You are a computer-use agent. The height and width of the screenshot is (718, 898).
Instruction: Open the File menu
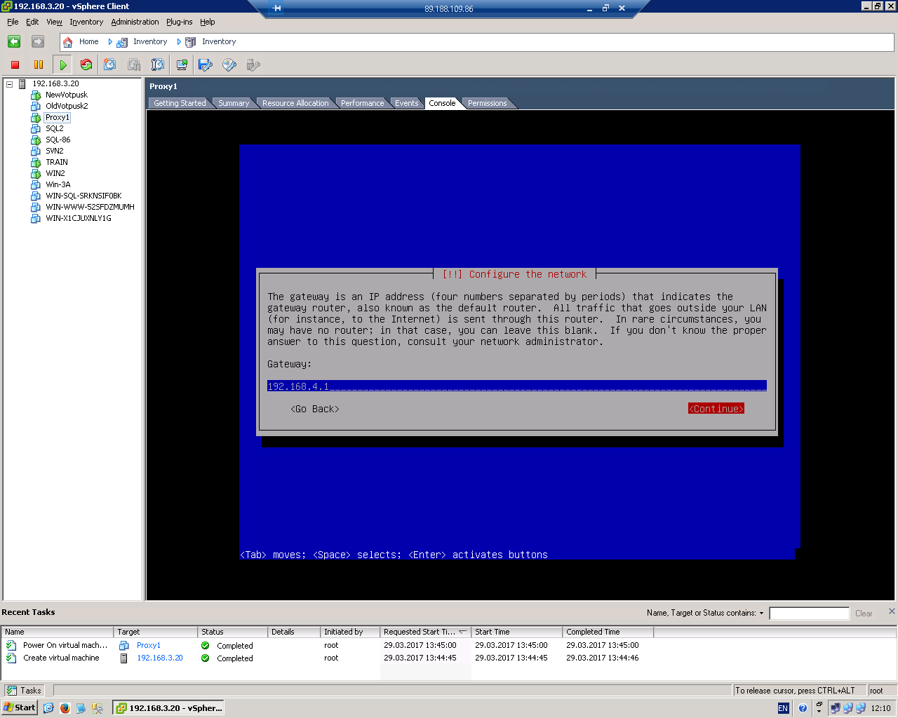pos(13,22)
